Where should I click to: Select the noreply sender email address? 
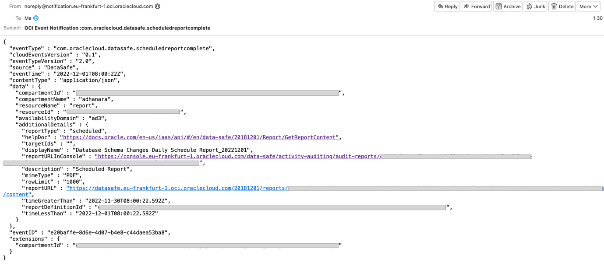tap(88, 7)
